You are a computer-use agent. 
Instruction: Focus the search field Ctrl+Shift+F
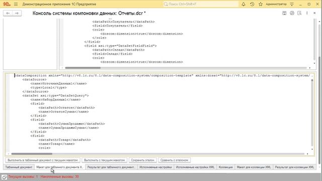(x=201, y=4)
